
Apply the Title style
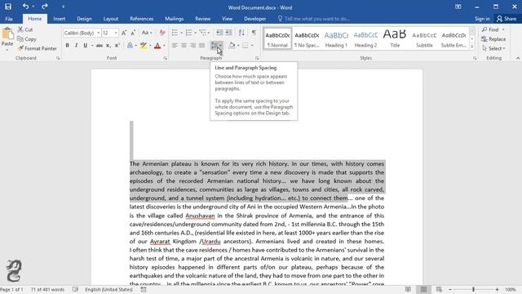click(395, 38)
